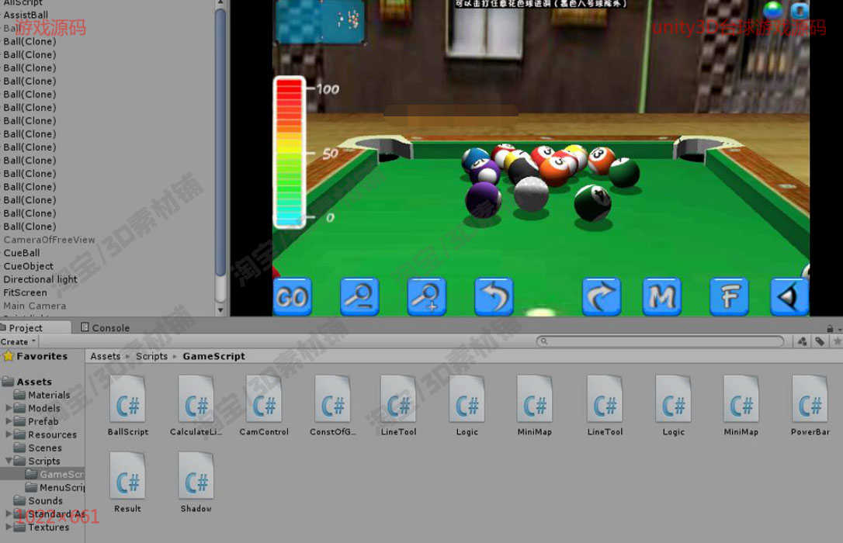Viewport: 843px width, 543px height.
Task: Select Directional light in the Hierarchy
Action: 40,279
